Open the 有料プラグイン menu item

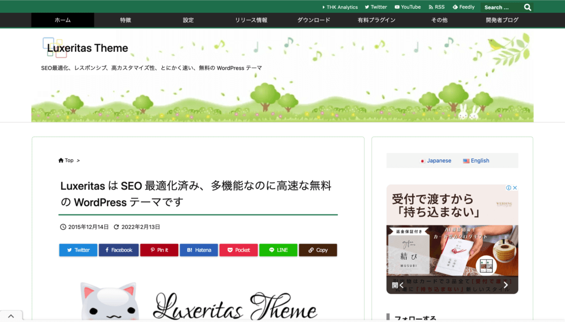[376, 20]
